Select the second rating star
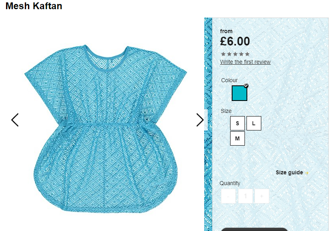This screenshot has width=332, height=231. (x=229, y=54)
